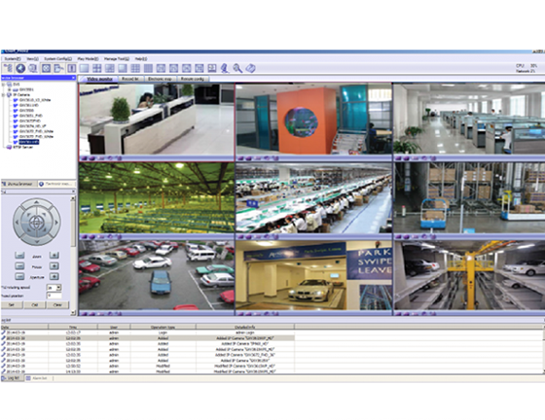The height and width of the screenshot is (420, 545).
Task: Select the four-view grid layout icon
Action: (x=97, y=68)
